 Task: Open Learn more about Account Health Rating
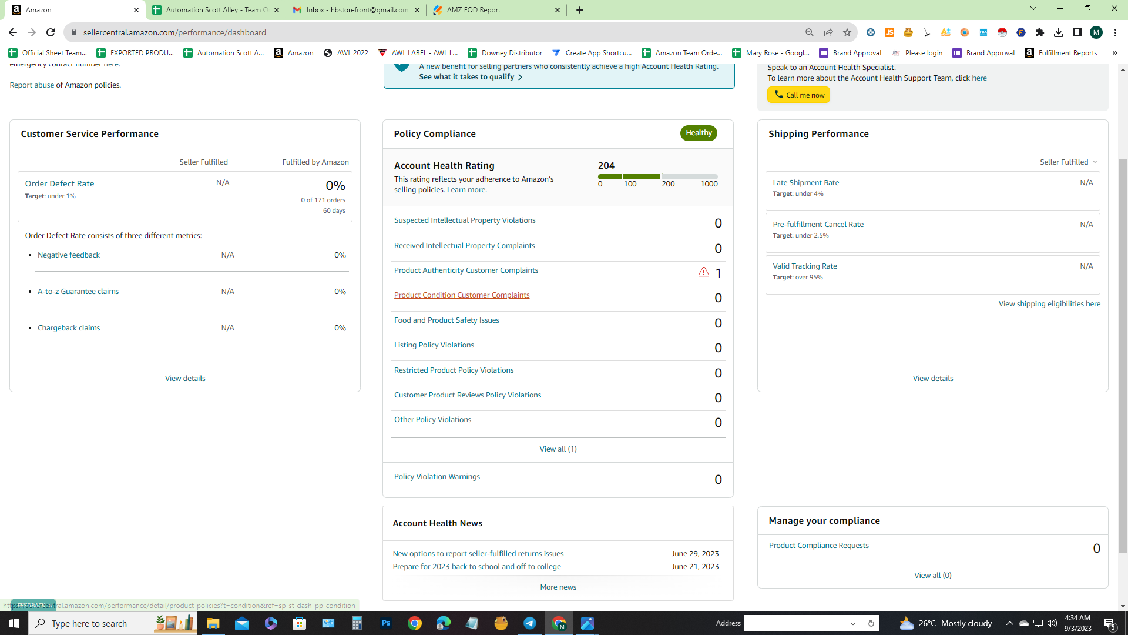466,190
